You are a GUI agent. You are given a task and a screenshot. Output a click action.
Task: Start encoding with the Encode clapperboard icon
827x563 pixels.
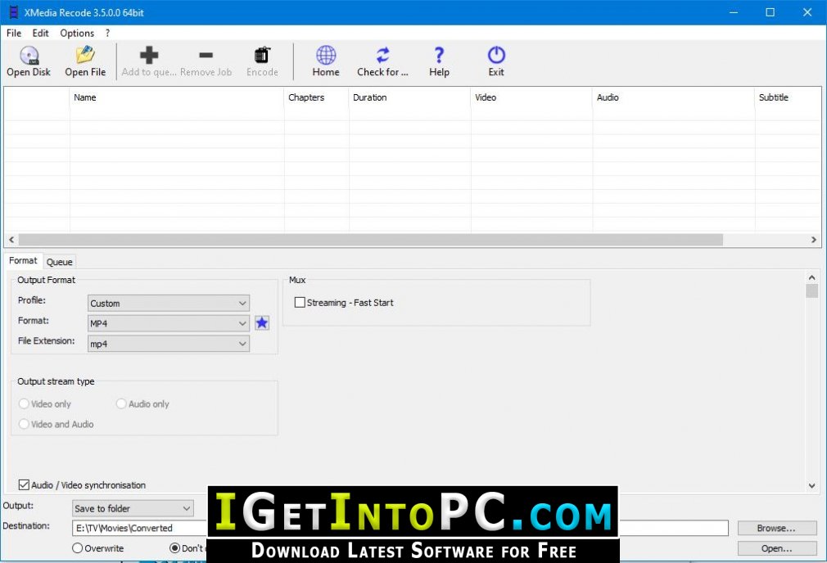click(x=262, y=55)
